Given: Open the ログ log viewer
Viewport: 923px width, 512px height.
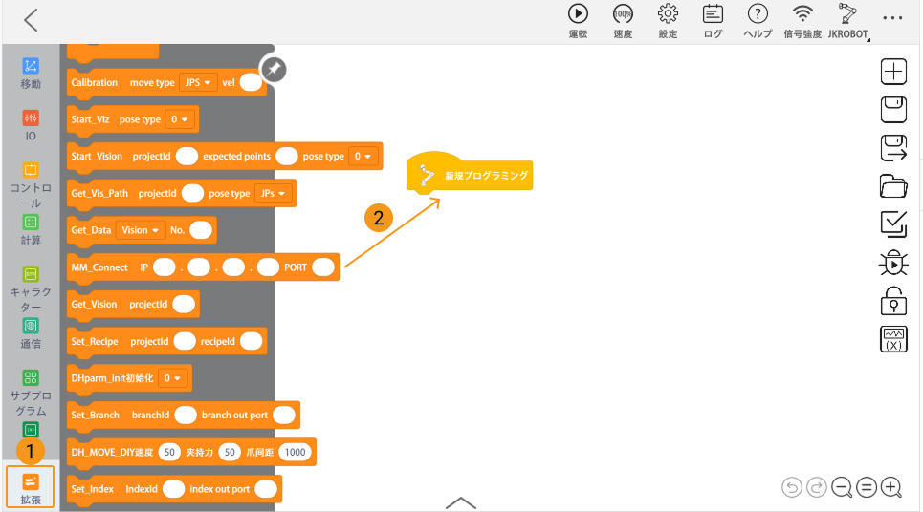Looking at the screenshot, I should [713, 21].
